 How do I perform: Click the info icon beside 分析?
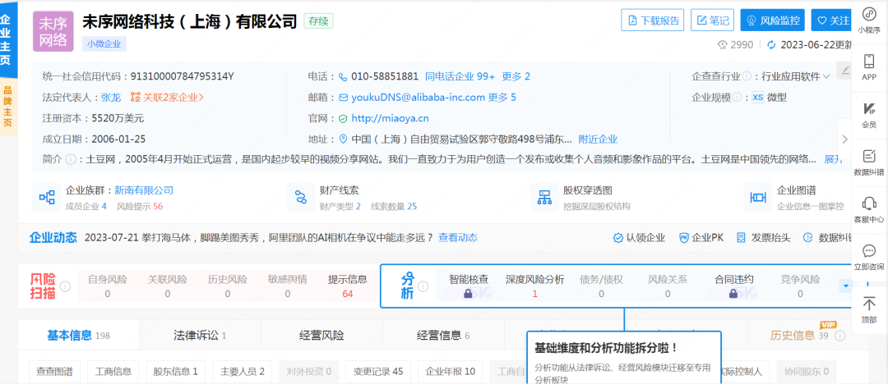[423, 287]
